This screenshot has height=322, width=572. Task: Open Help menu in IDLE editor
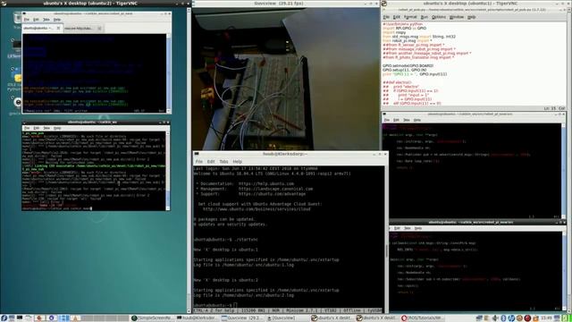[471, 17]
